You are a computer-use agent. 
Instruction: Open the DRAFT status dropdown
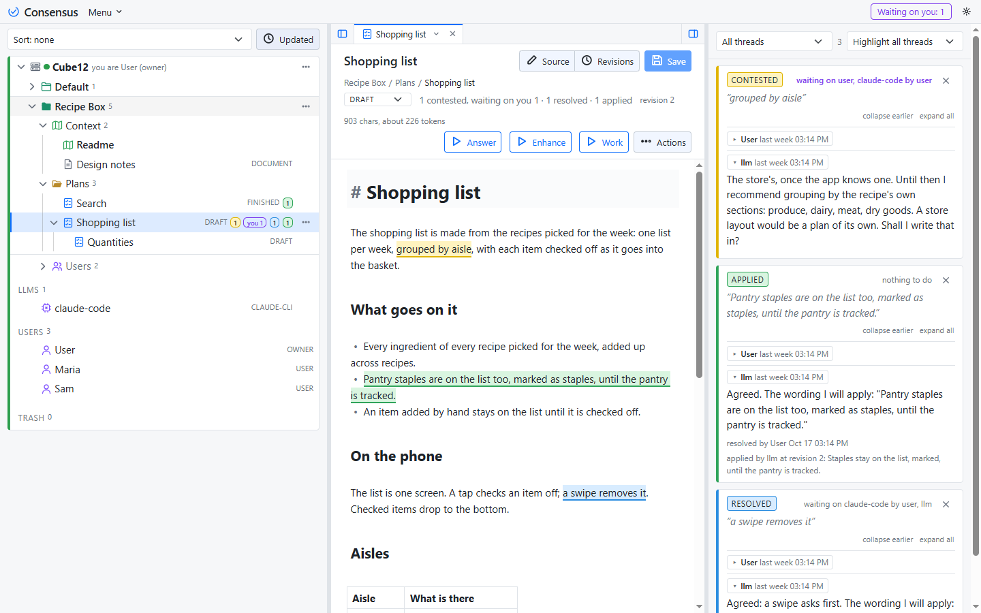coord(377,99)
